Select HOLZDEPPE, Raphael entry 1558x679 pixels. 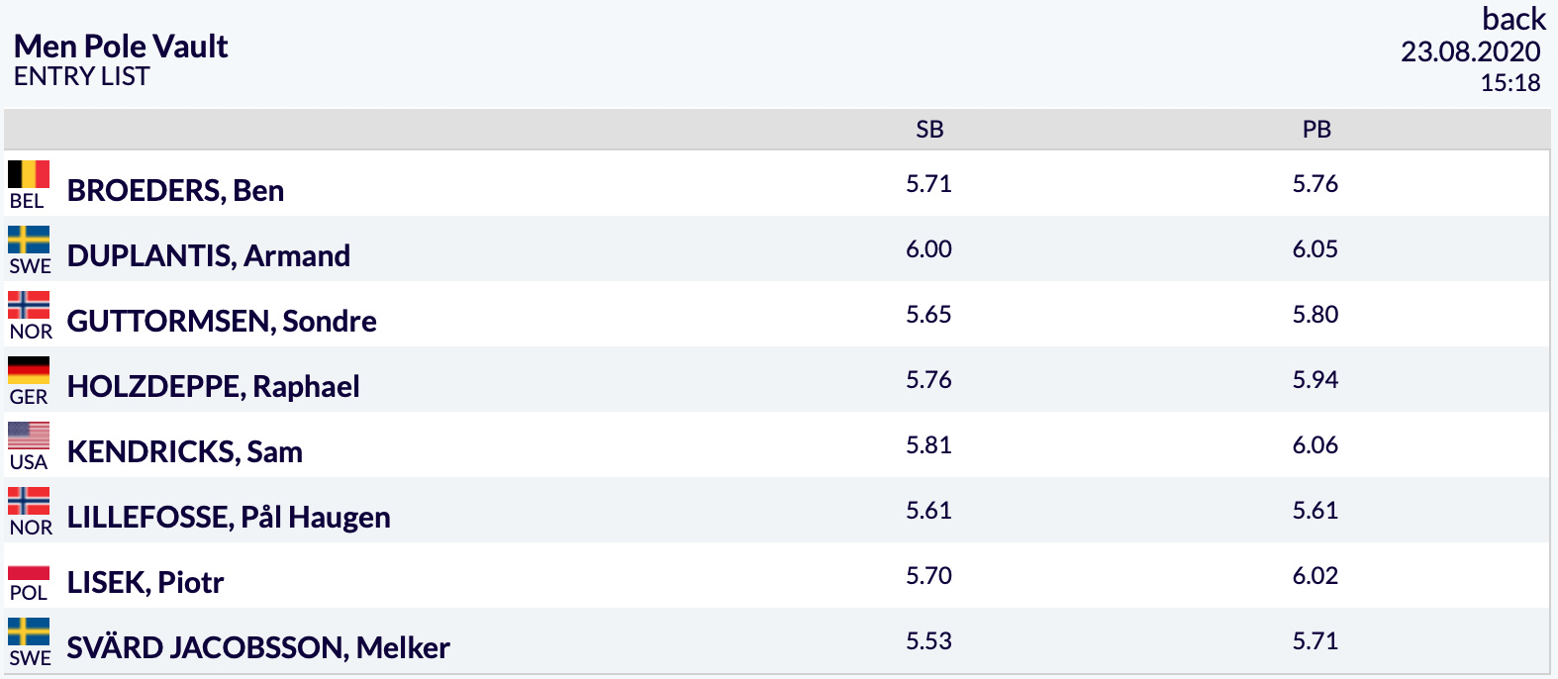coord(214,386)
